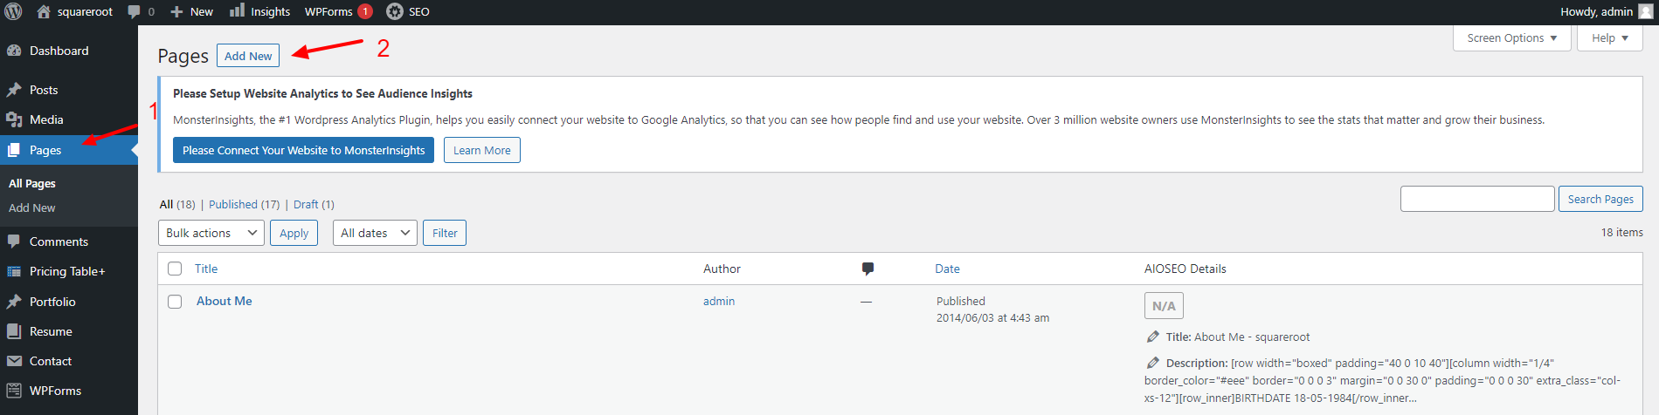Click the Published 2014/06/03 date text
Screen dimensions: 1659x415
[992, 310]
